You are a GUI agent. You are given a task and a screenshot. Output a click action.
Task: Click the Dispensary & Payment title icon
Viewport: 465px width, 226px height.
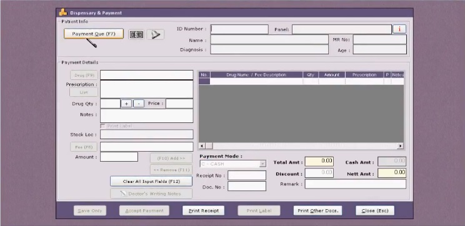pyautogui.click(x=63, y=12)
